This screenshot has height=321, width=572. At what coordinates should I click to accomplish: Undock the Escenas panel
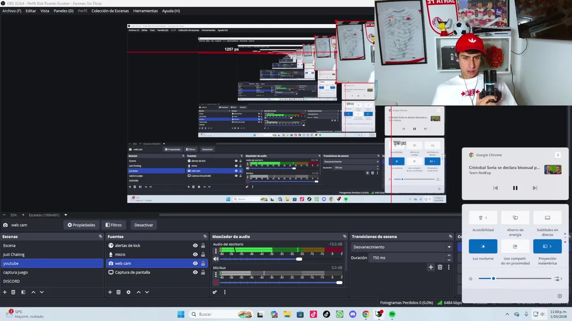[x=100, y=237]
